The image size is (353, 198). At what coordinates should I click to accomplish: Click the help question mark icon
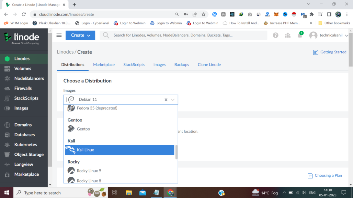pyautogui.click(x=275, y=35)
